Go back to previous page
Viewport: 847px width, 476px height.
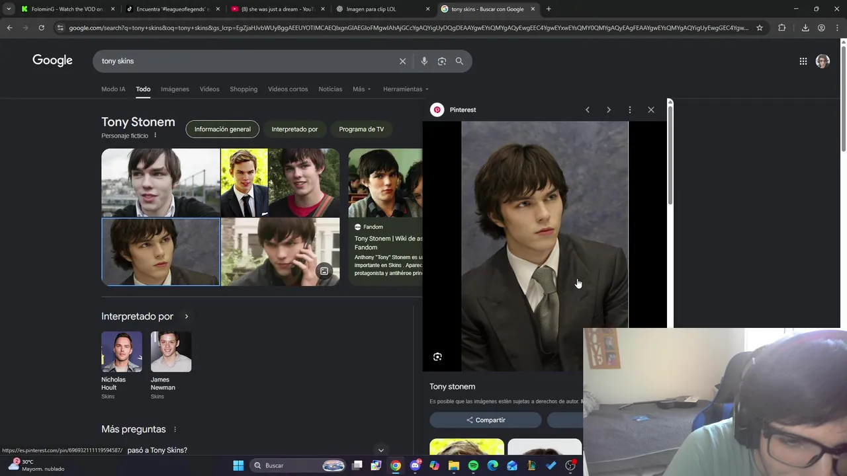coord(9,28)
